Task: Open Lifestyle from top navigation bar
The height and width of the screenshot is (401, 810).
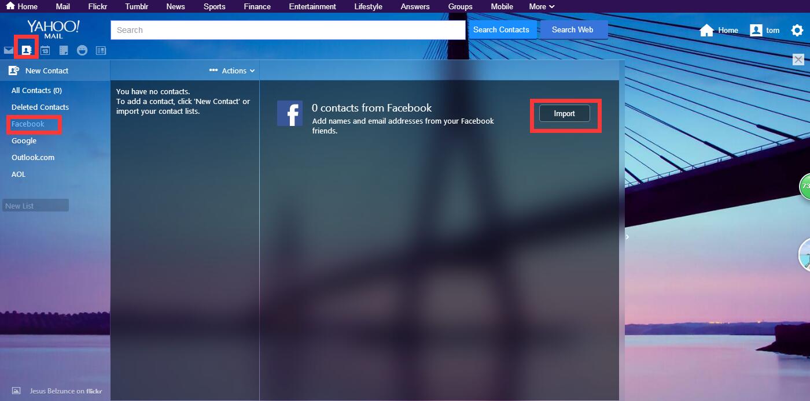Action: point(368,6)
